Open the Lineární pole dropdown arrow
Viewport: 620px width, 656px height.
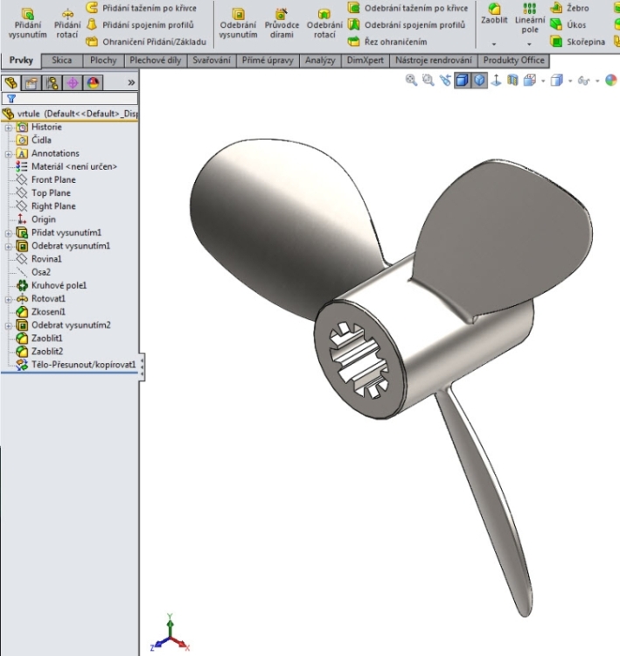coord(529,44)
